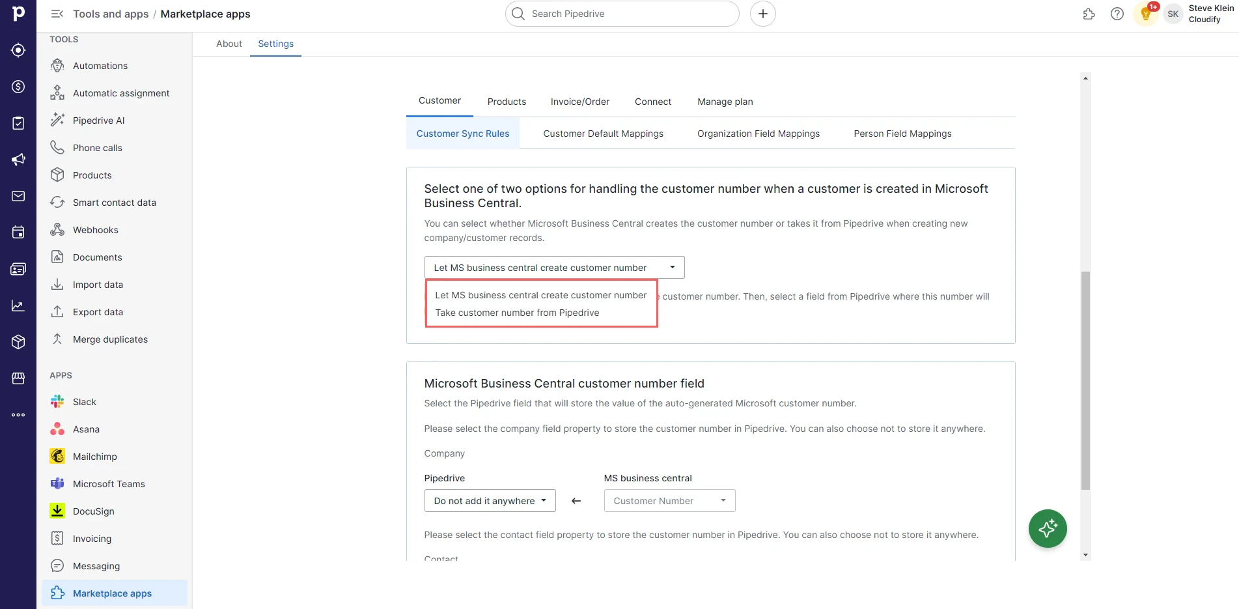Screen dimensions: 1239x609
Task: Open Export data
Action: [x=115, y=312]
